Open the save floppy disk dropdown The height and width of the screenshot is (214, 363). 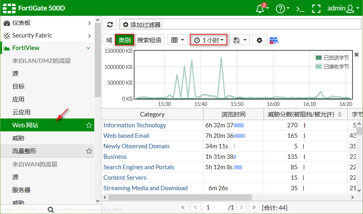pyautogui.click(x=240, y=40)
